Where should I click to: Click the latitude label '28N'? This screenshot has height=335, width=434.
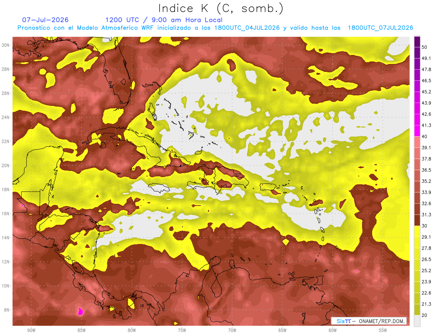(x=6, y=69)
